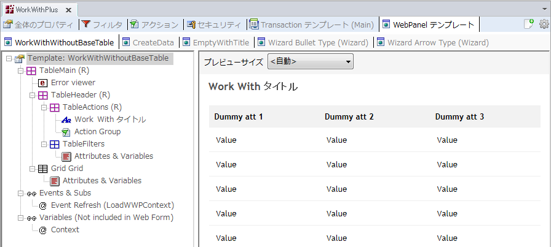
Task: Click the settings gear icon at top right
Action: tap(544, 25)
